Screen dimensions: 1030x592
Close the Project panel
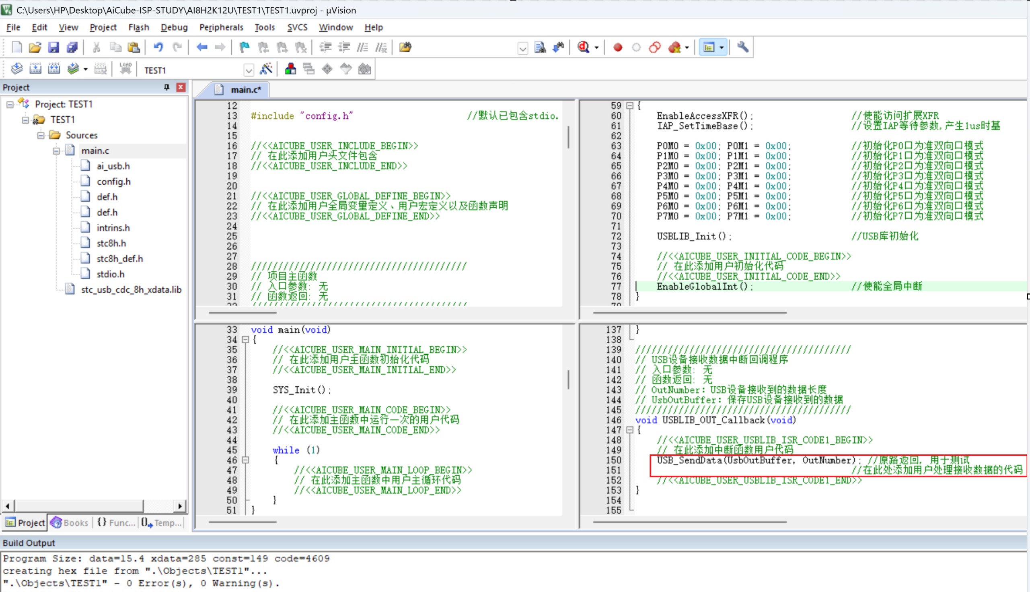point(181,87)
